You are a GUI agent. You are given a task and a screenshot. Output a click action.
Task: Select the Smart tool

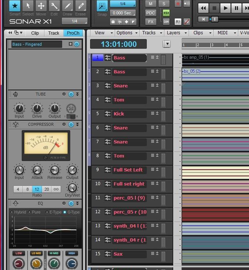(x=15, y=6)
